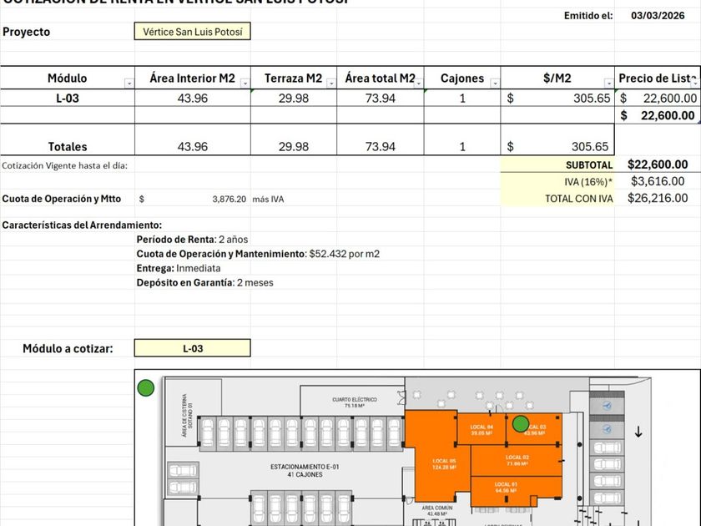Open the Precio de Lista filter dropdown
701x526 pixels.
(696, 83)
